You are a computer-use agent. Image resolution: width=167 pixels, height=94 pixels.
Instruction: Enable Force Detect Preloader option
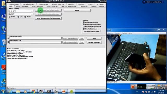click(x=84, y=24)
